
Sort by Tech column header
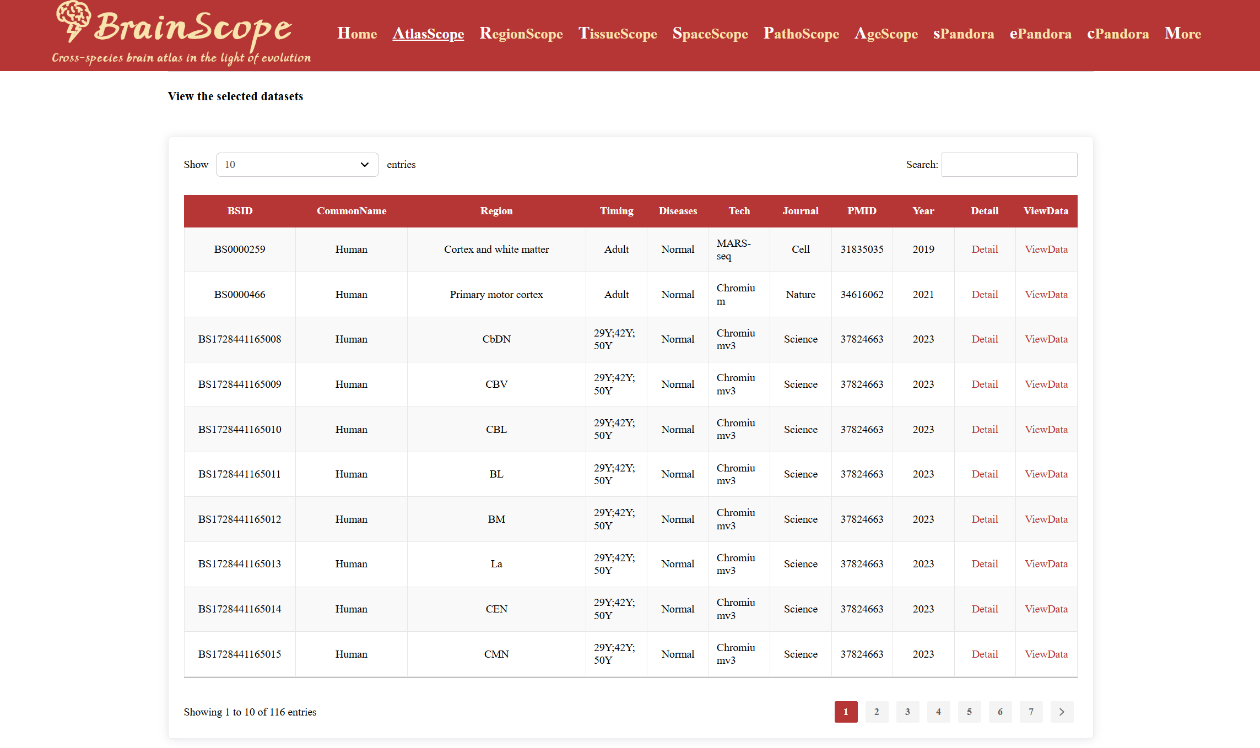[739, 211]
